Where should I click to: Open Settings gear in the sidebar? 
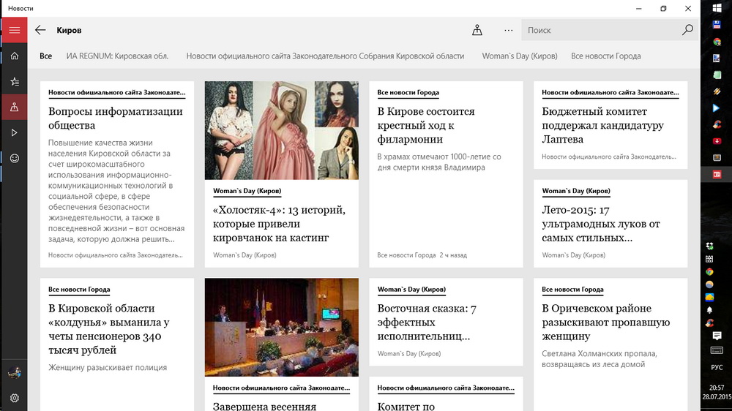[14, 399]
